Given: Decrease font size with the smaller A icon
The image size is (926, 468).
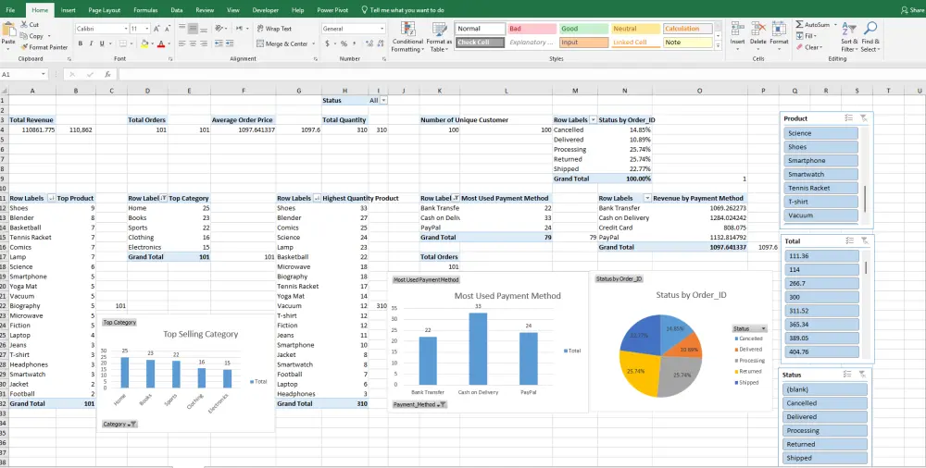Looking at the screenshot, I should pyautogui.click(x=167, y=29).
